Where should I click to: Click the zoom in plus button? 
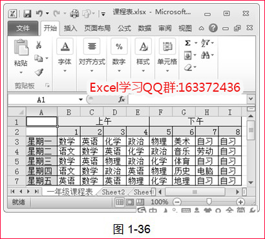[240, 202]
